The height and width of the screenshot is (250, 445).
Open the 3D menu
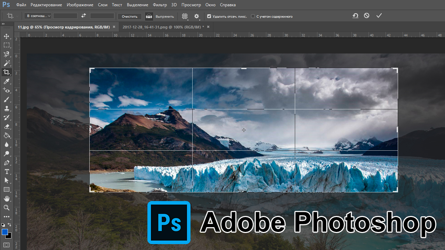(x=174, y=5)
